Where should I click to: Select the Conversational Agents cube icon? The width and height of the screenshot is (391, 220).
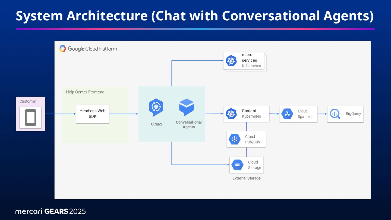tap(187, 108)
